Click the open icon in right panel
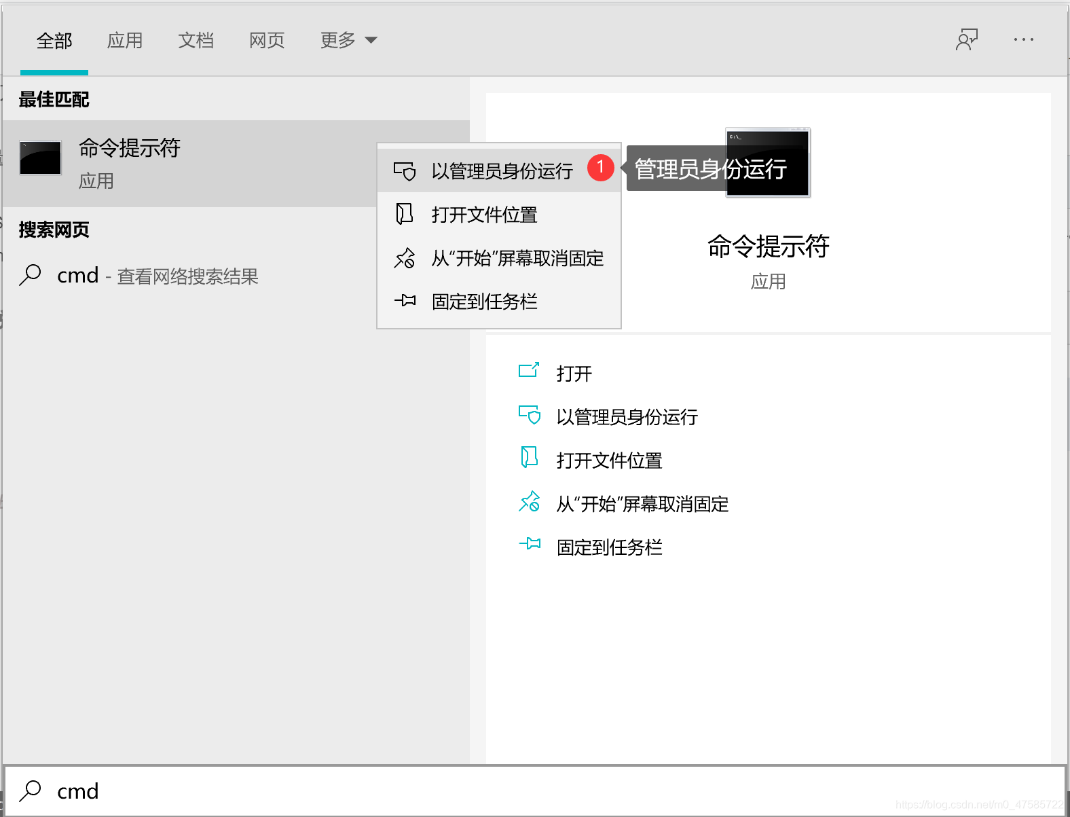 coord(529,370)
